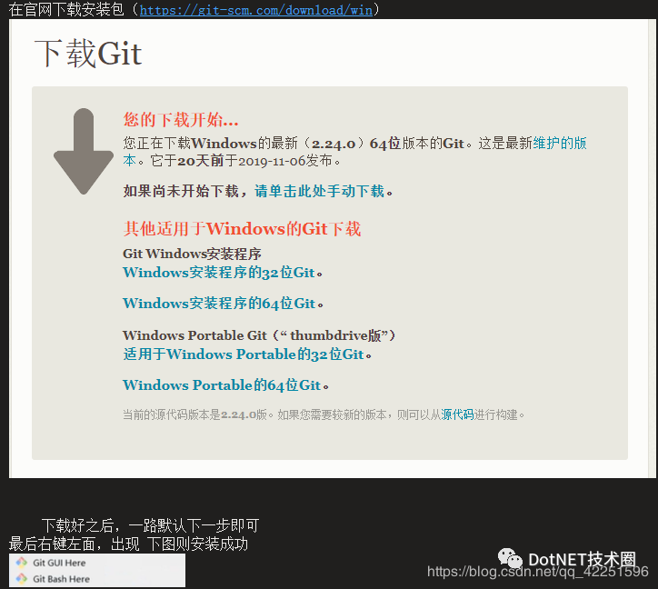Click the 最后右键左面 installation success text

128,544
